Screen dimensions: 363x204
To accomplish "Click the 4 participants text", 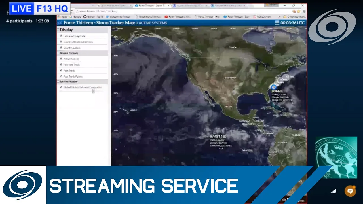I will click(19, 21).
